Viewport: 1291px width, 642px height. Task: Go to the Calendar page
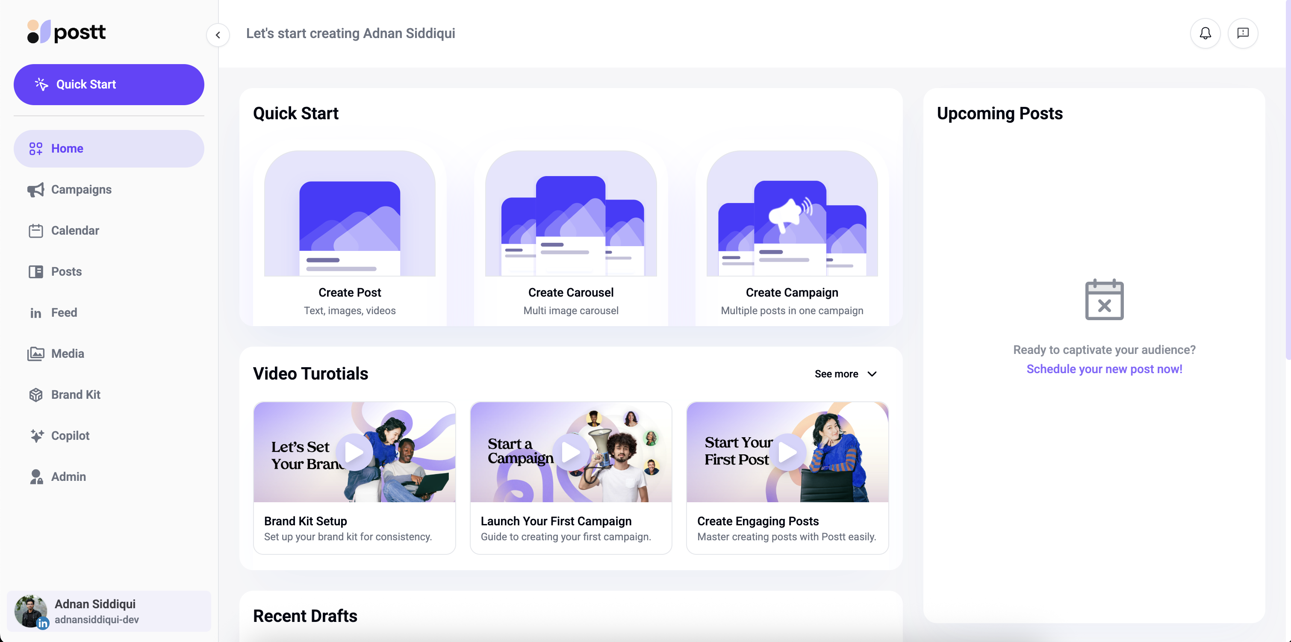pos(109,230)
